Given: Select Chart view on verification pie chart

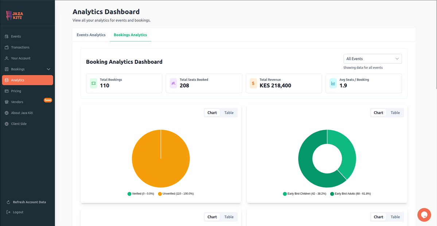Looking at the screenshot, I should pos(212,113).
